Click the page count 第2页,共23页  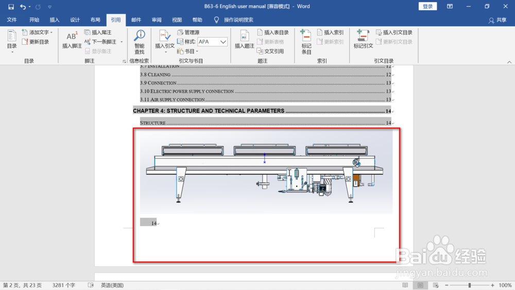pyautogui.click(x=22, y=285)
